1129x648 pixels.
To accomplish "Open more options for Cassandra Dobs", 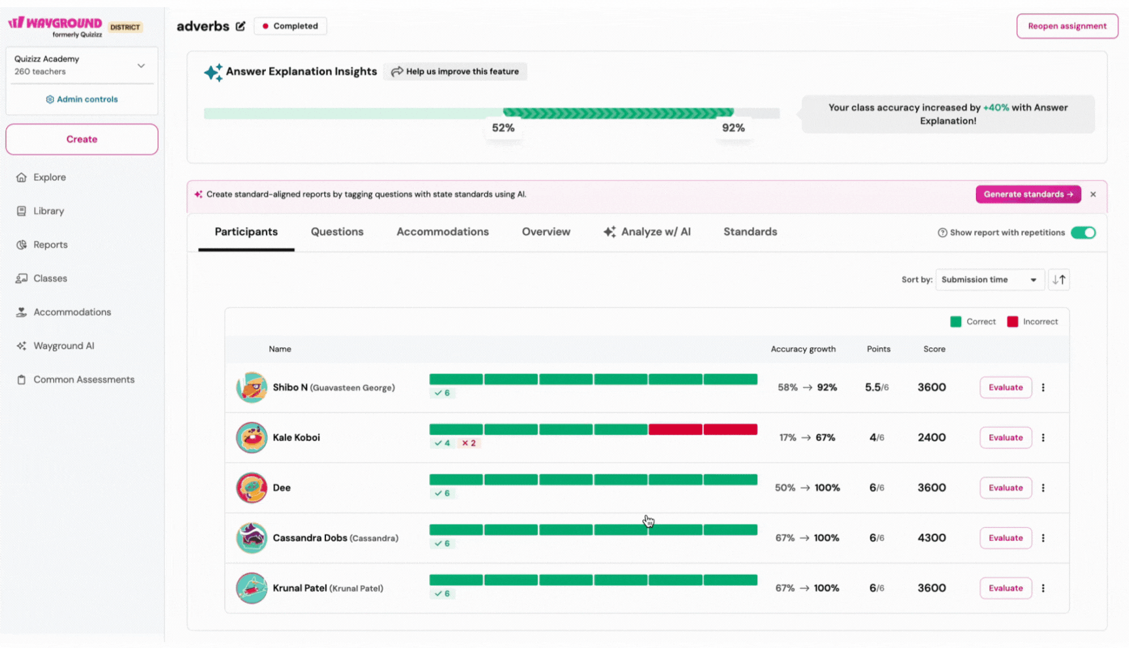I will click(1043, 538).
